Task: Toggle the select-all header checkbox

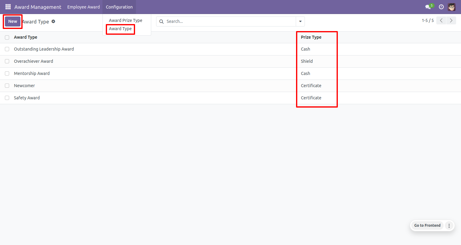Action: 7,37
